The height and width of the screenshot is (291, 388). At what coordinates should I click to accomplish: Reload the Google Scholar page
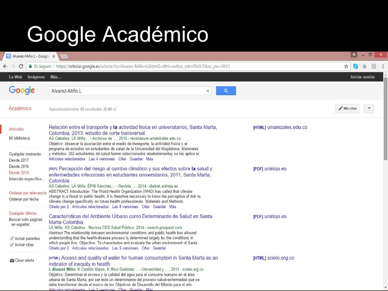(21, 66)
